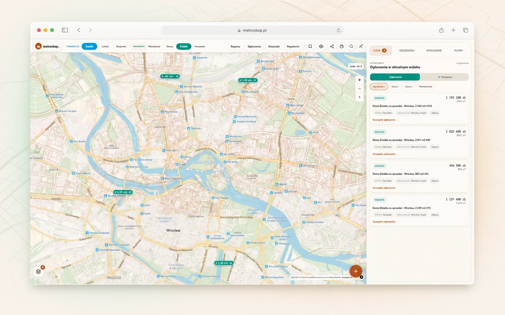Open the user account icon

click(x=361, y=47)
